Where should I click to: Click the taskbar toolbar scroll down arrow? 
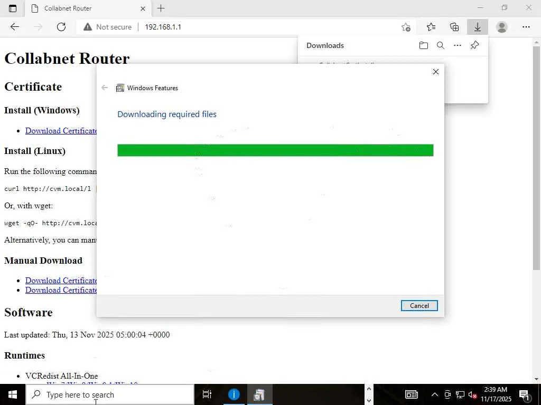[369, 400]
